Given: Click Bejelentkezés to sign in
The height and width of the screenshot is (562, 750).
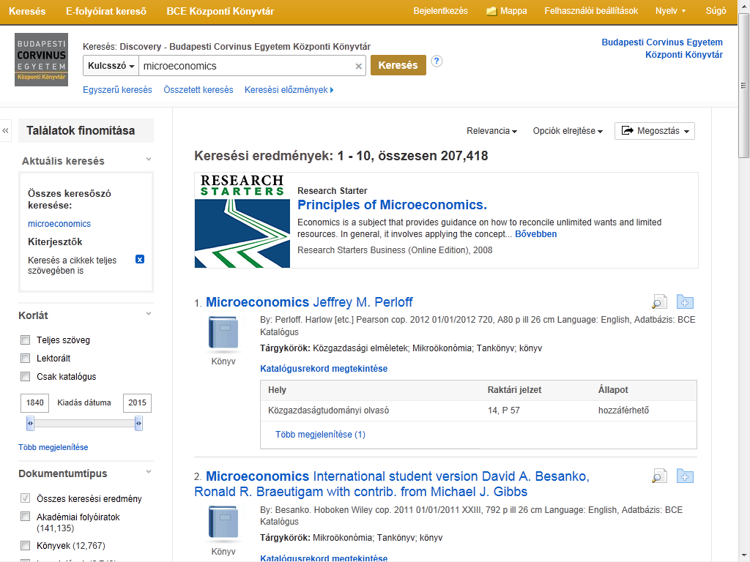Looking at the screenshot, I should click(x=440, y=11).
